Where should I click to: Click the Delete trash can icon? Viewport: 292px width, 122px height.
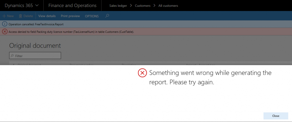tap(21, 16)
